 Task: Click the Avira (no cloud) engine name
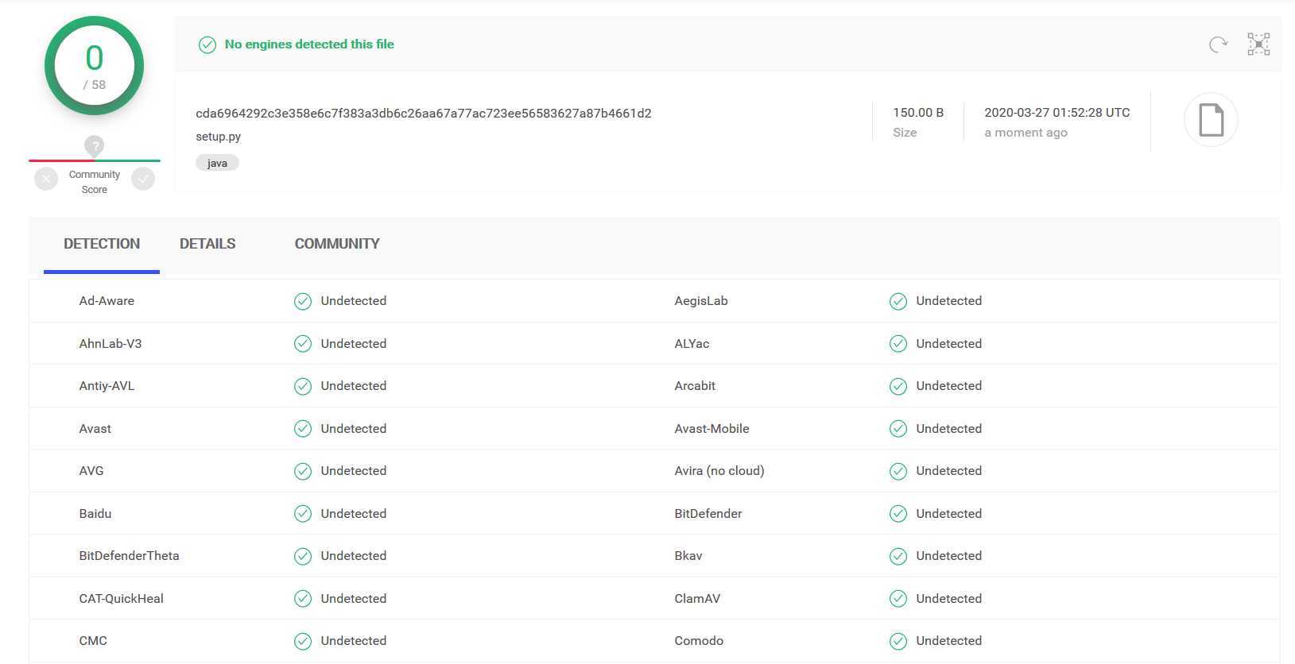pyautogui.click(x=719, y=471)
